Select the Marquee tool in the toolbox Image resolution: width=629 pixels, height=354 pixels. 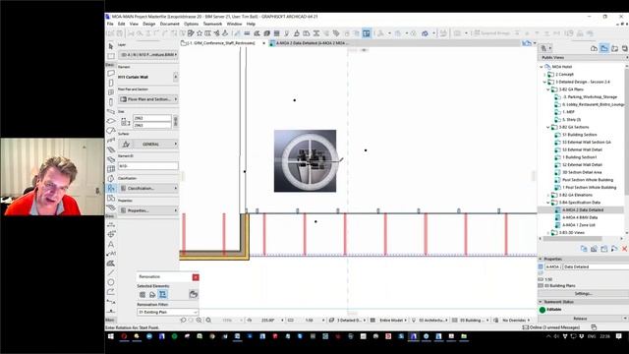pyautogui.click(x=111, y=56)
